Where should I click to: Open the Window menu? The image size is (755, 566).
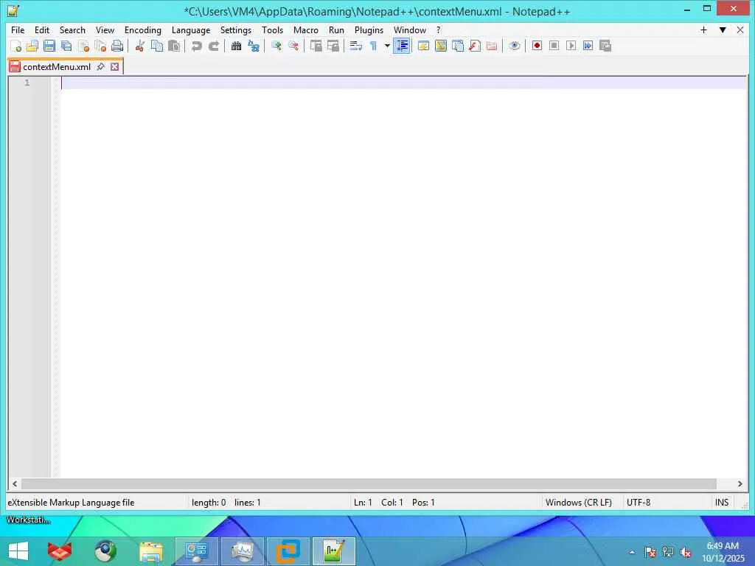[410, 29]
